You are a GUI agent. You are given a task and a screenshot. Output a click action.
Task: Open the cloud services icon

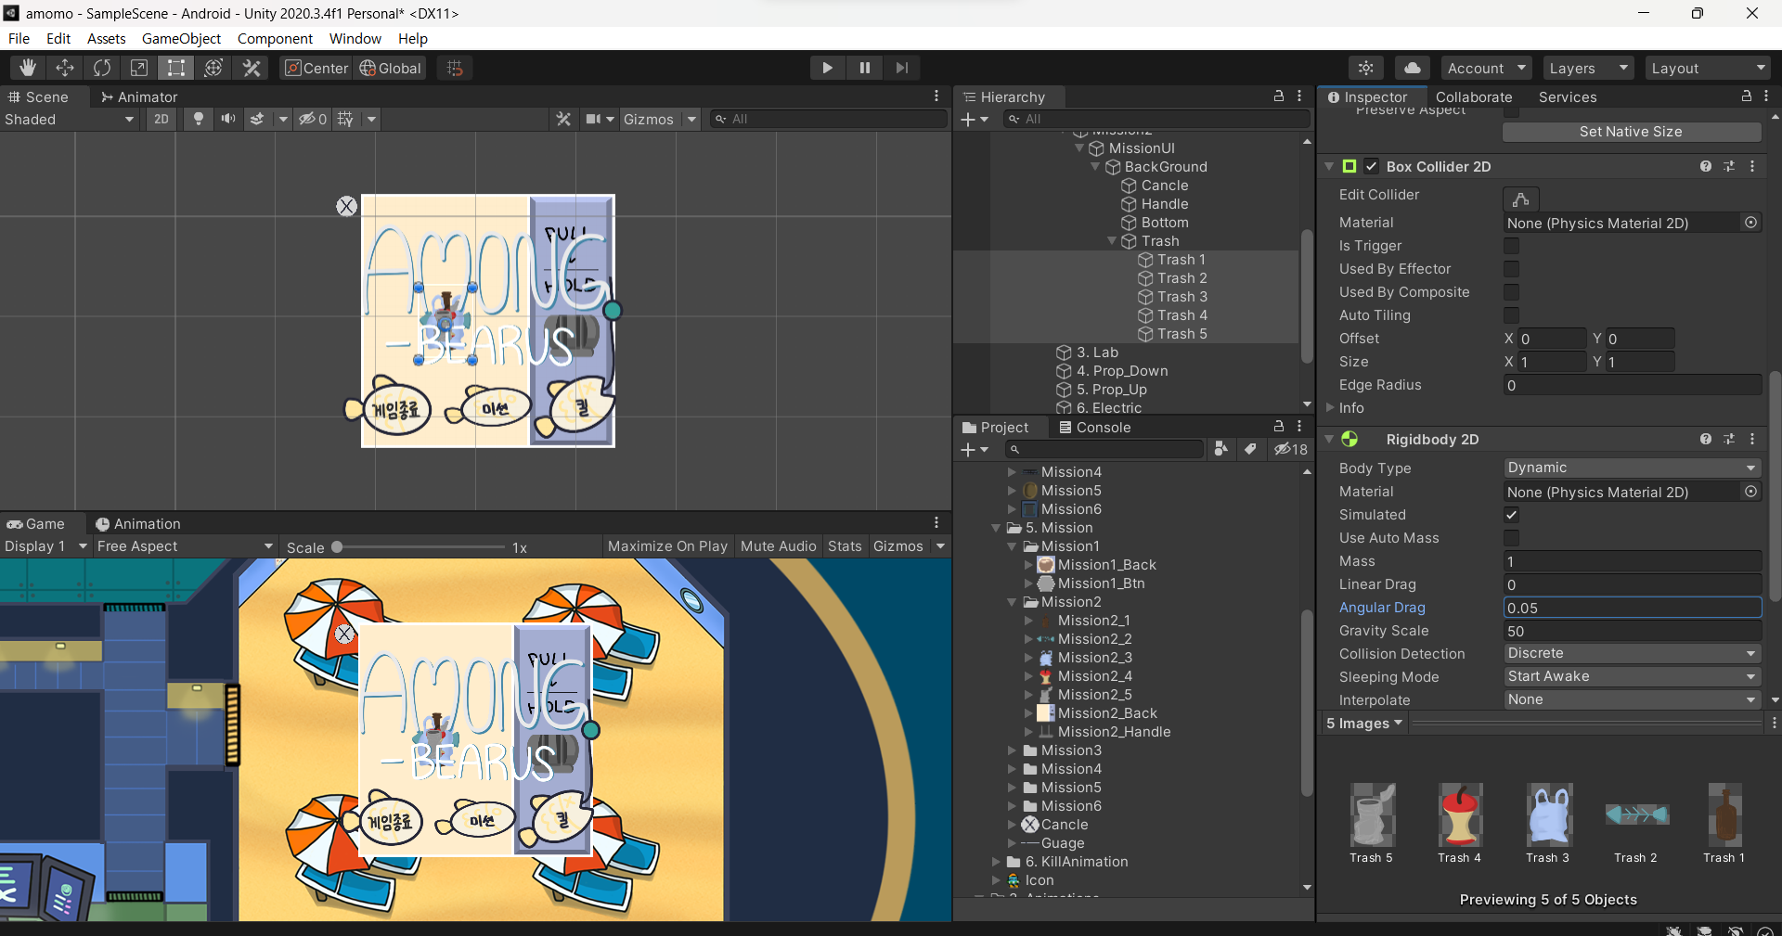tap(1412, 68)
